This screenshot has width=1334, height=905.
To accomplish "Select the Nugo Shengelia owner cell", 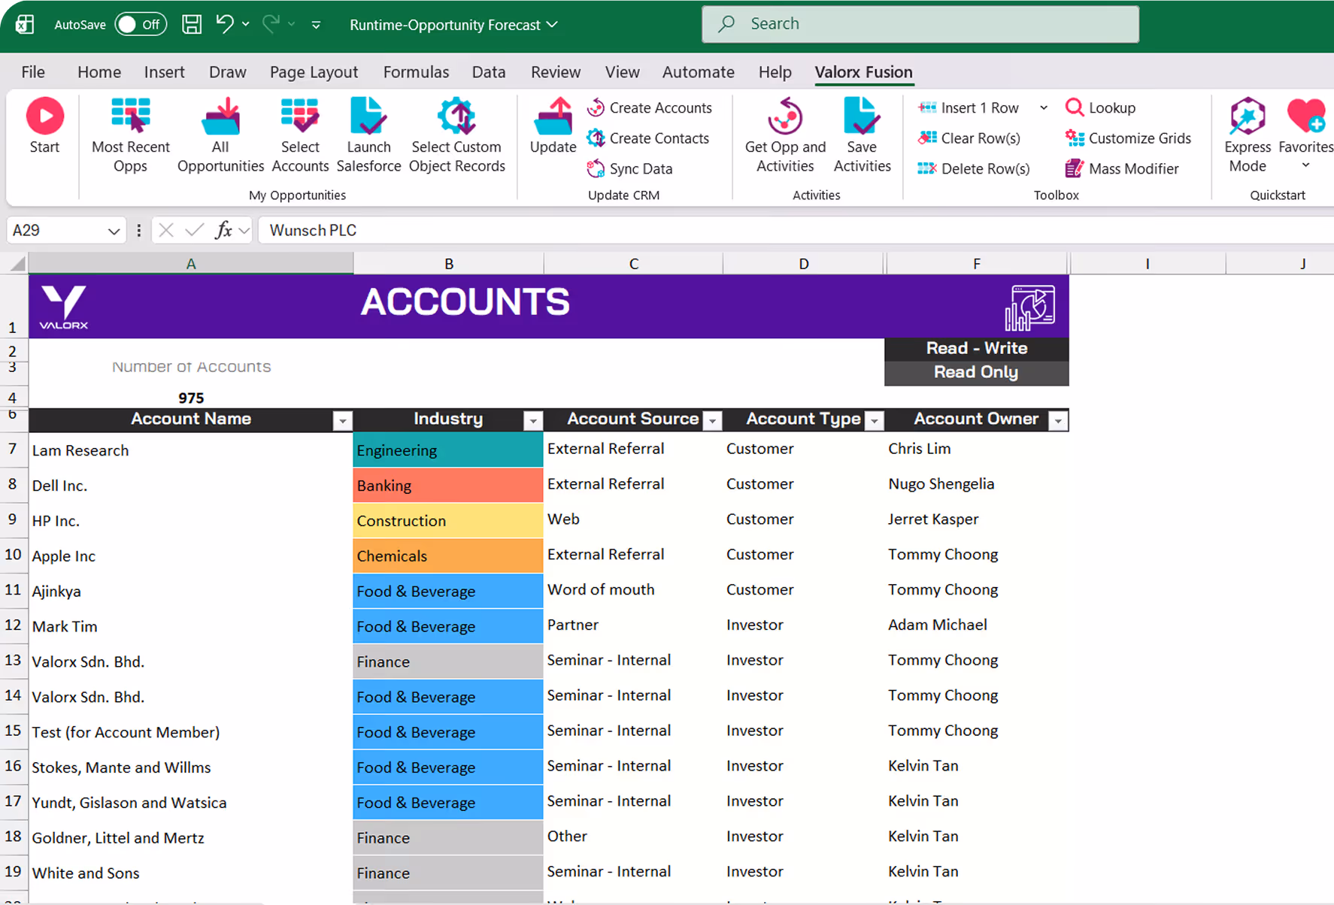I will (x=976, y=484).
